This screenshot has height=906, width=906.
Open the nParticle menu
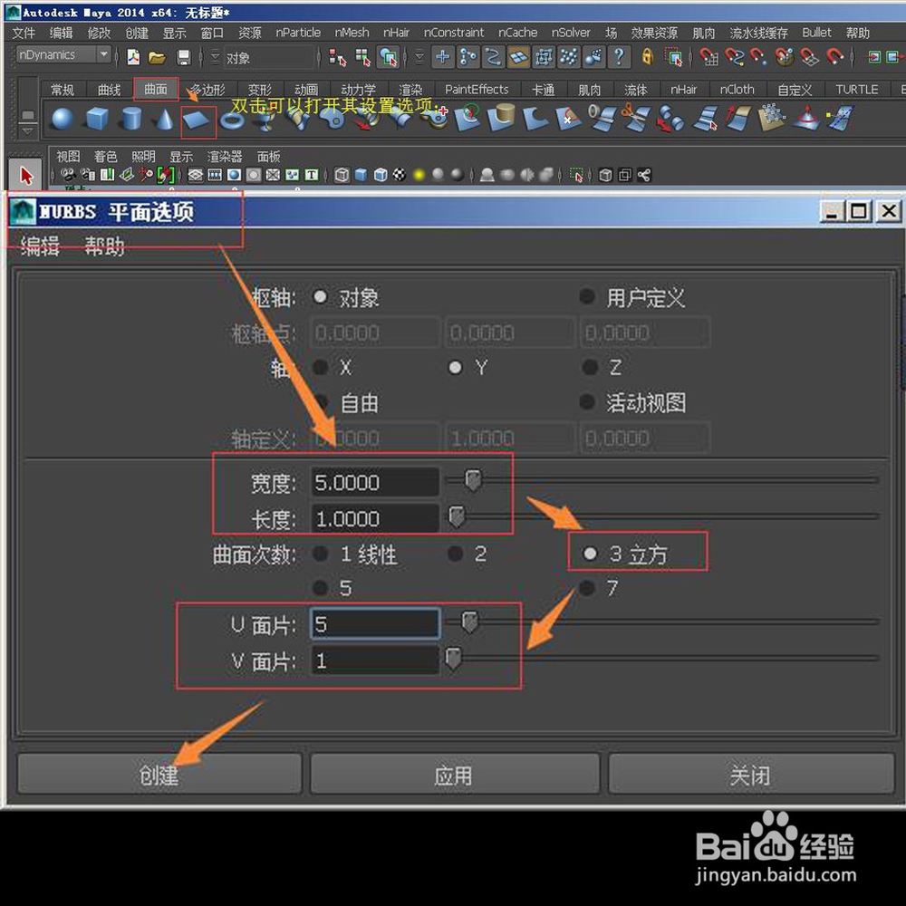298,33
